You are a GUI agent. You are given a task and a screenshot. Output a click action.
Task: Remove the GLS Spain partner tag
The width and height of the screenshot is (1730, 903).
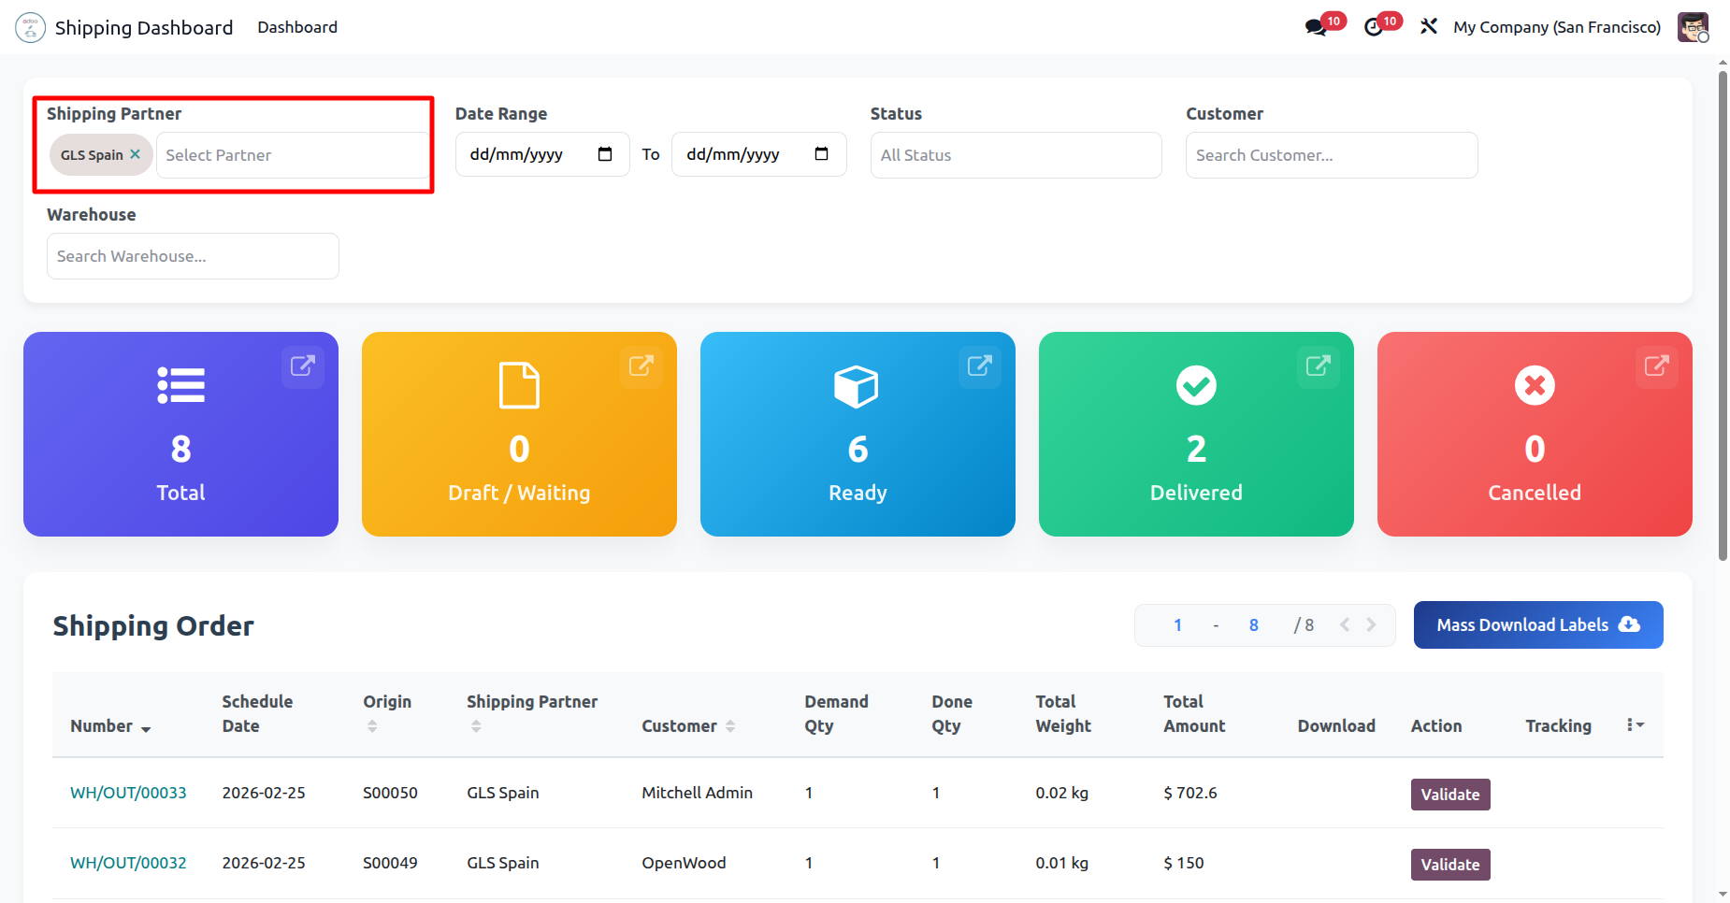(x=136, y=154)
